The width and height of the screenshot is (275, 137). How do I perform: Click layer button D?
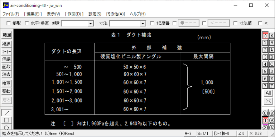pyautogui.click(x=271, y=71)
